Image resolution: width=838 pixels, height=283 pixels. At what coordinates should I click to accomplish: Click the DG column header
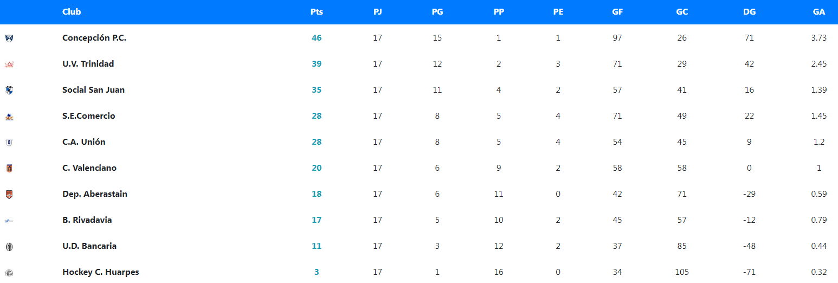(749, 12)
